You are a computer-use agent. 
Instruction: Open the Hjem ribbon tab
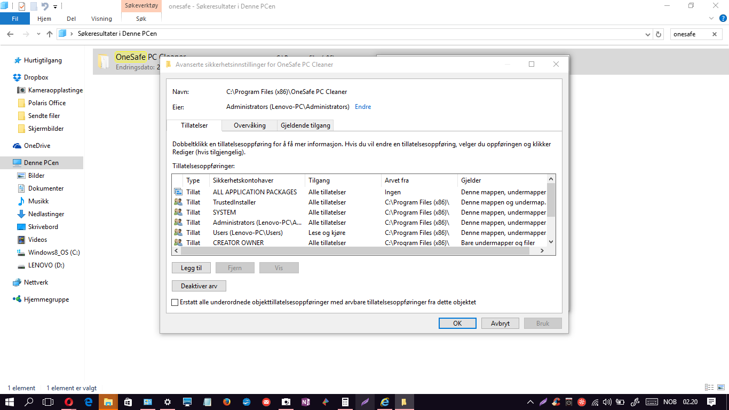(44, 19)
